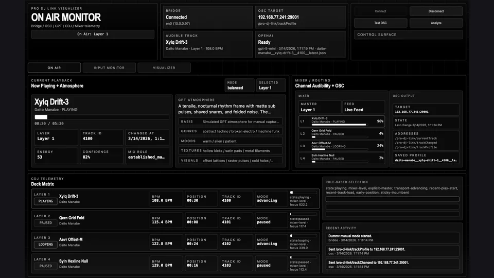Click the Mode paused cell on Layer 4
The height and width of the screenshot is (278, 494).
271,264
